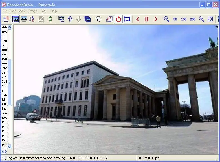Go to next image with down arrow

(x=79, y=19)
